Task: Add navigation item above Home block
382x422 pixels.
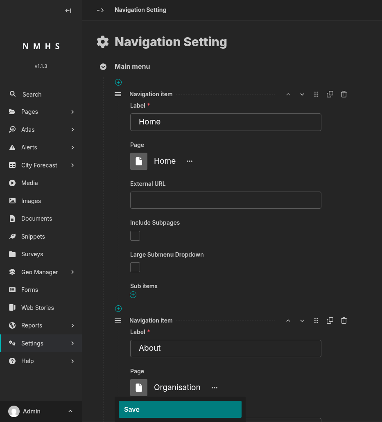Action: click(118, 82)
